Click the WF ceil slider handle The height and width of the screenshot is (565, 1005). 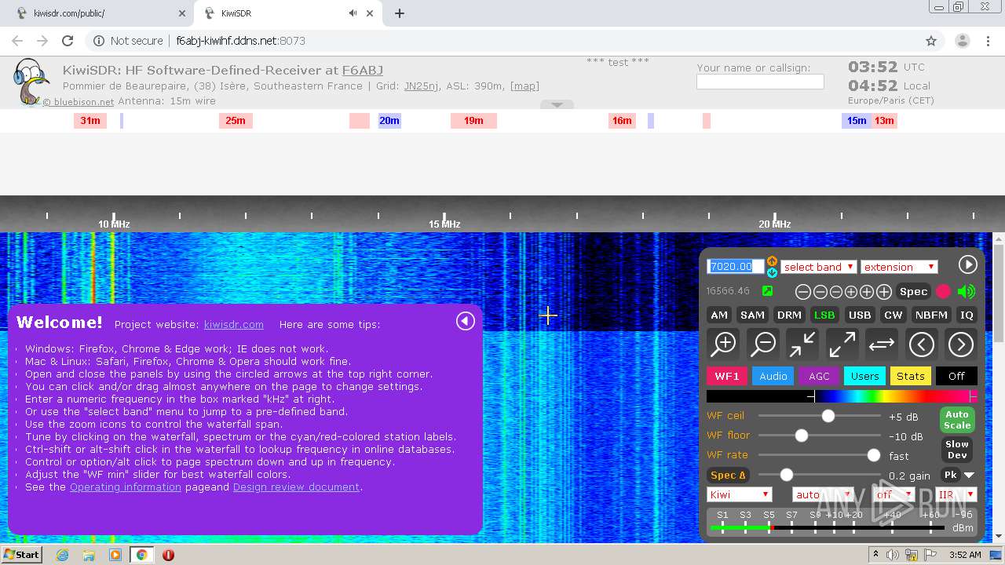click(828, 416)
